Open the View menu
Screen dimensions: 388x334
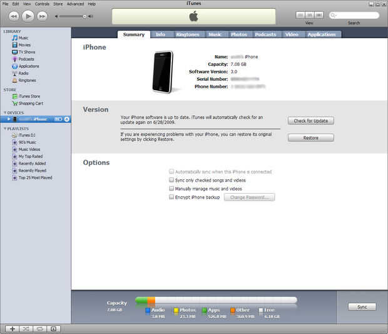click(x=27, y=4)
